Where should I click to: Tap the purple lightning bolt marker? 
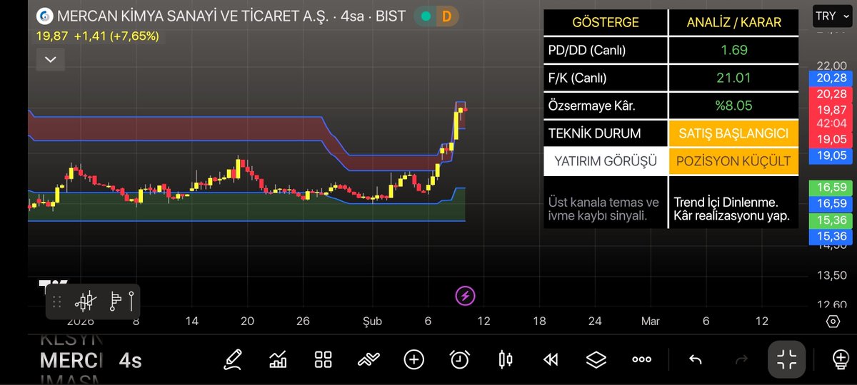465,295
